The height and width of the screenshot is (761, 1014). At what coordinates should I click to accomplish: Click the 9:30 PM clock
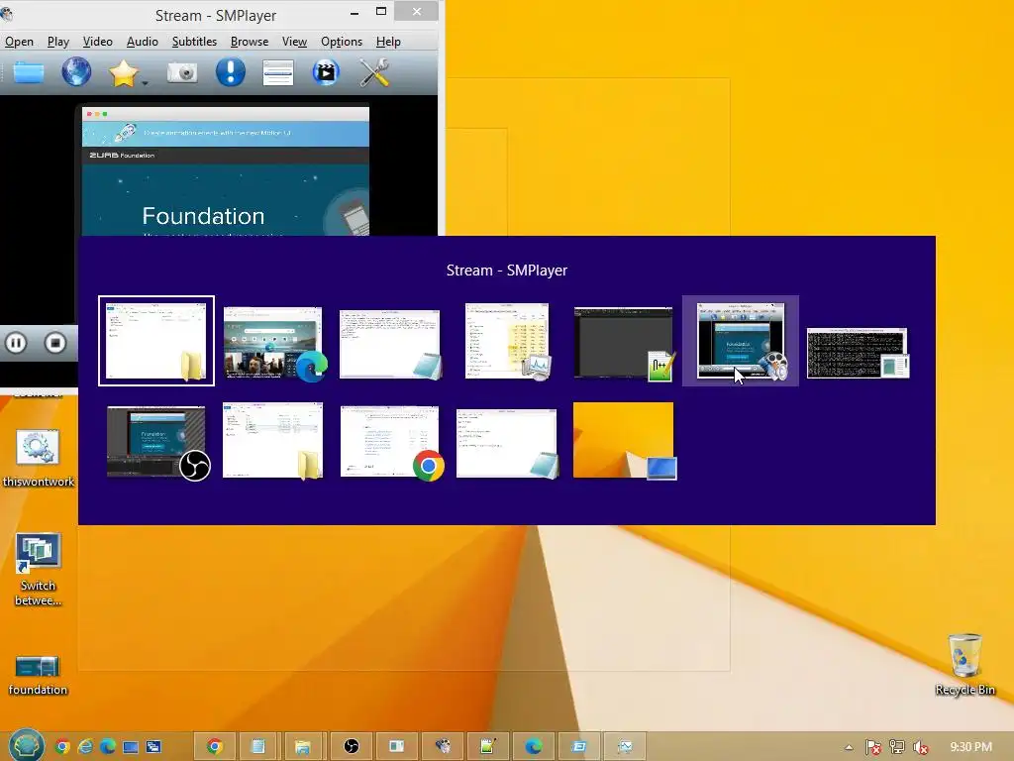(x=970, y=747)
